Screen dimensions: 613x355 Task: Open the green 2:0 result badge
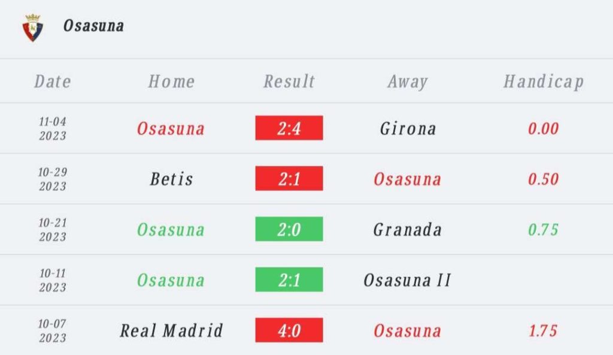pyautogui.click(x=289, y=229)
